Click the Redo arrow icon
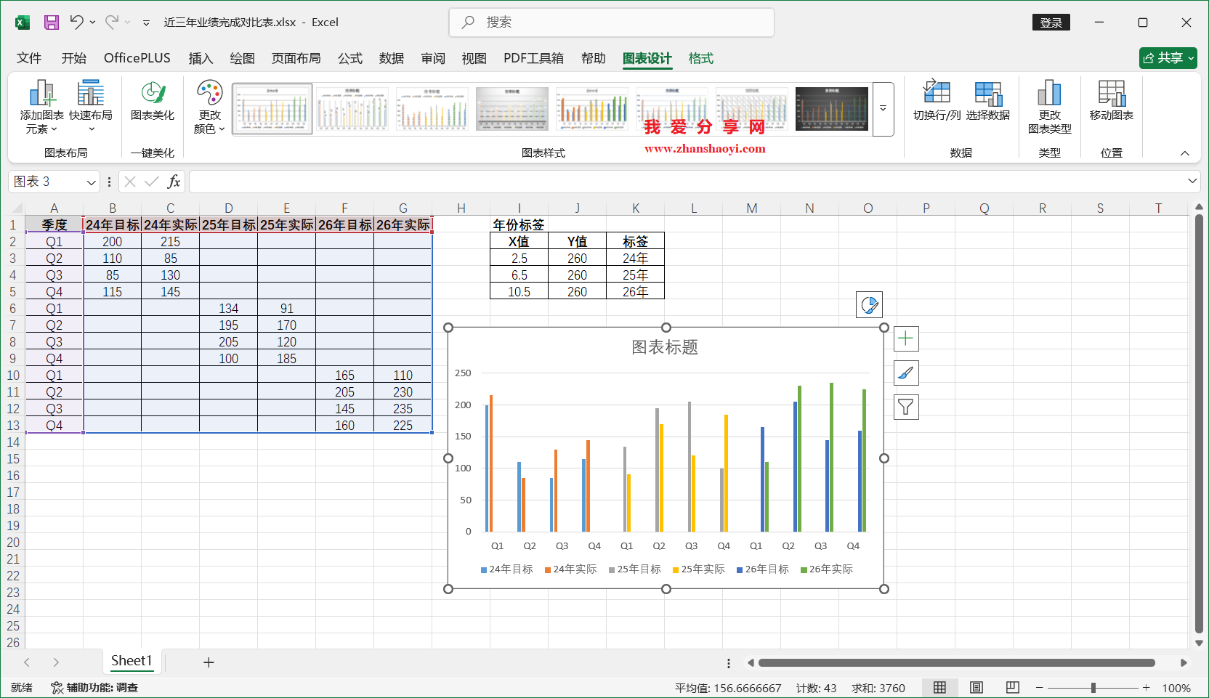This screenshot has height=698, width=1209. (x=111, y=23)
